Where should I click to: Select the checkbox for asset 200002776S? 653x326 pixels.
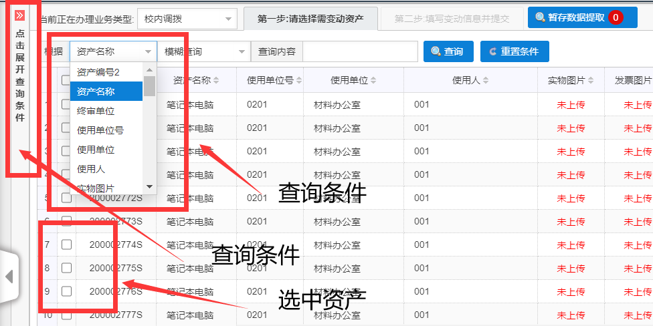tap(67, 291)
